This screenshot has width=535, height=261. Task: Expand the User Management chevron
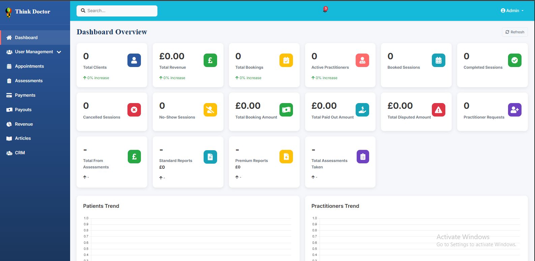[59, 52]
